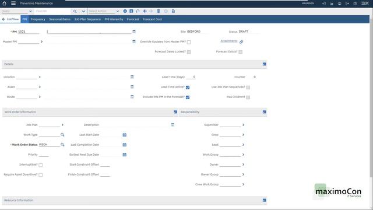The image size is (373, 210).
Task: Click the Find PM input field
Action: pos(52,11)
